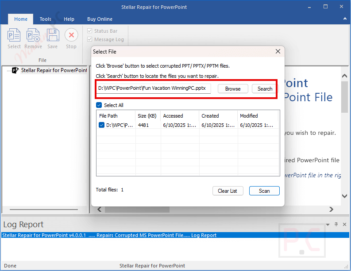Image resolution: width=351 pixels, height=271 pixels.
Task: Open the Home ribbon tab
Action: pos(21,19)
